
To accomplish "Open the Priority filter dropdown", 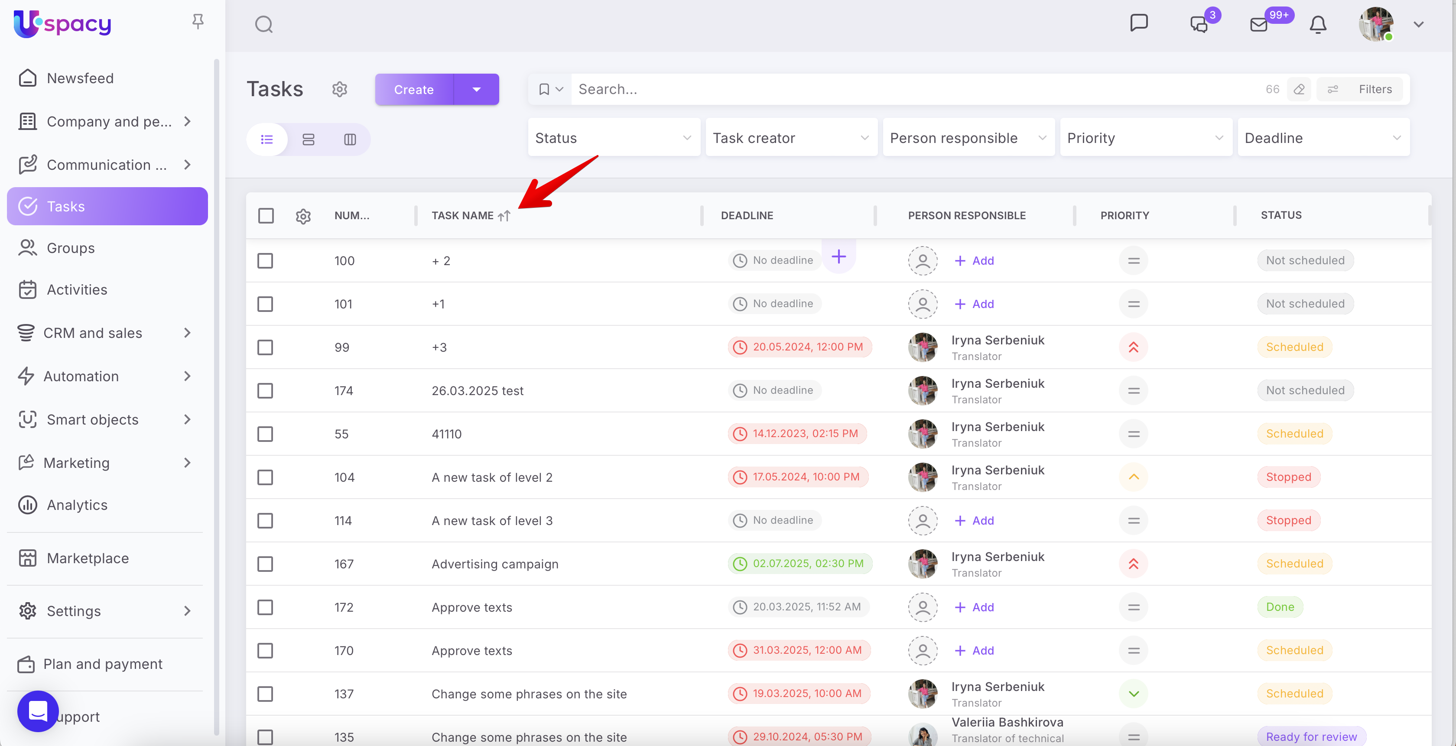I will 1146,137.
